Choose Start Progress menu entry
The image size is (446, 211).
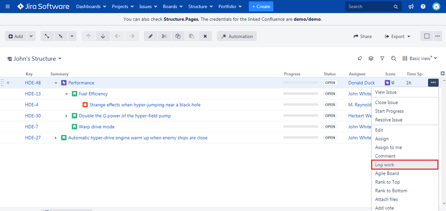pyautogui.click(x=405, y=111)
